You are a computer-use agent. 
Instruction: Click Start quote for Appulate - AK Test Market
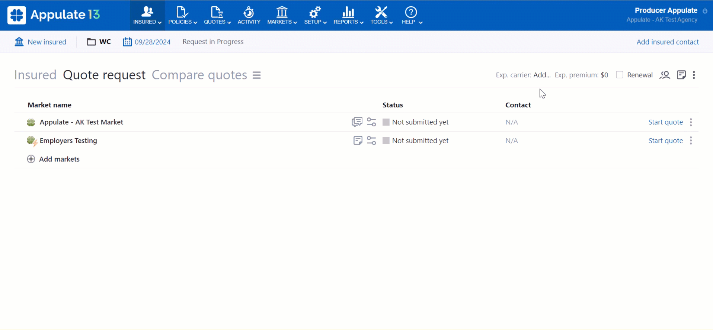tap(665, 122)
